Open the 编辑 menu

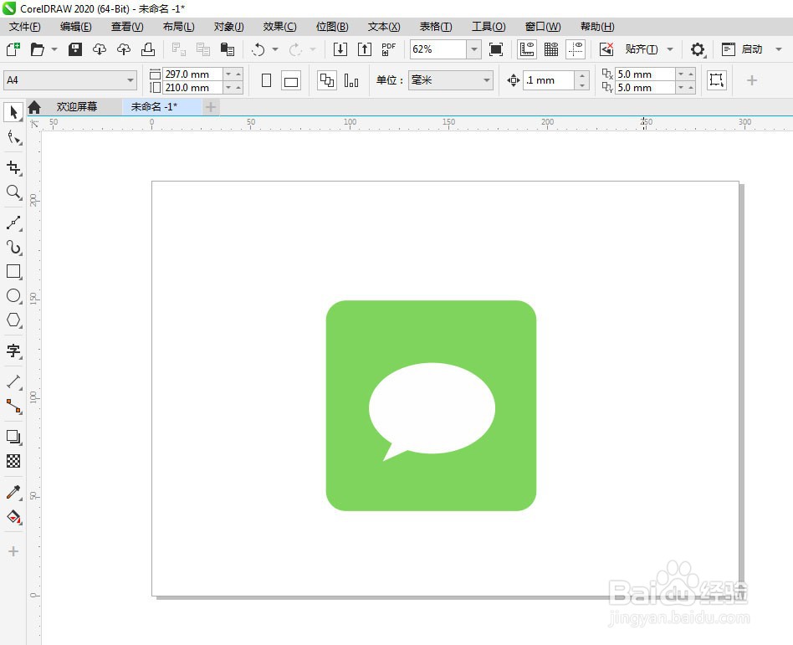[76, 26]
